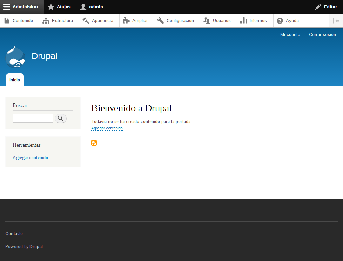Open the Configuración admin section
343x261 pixels.
point(177,21)
